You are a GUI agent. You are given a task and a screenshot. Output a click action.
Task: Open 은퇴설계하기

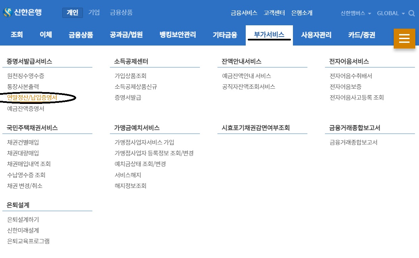[23, 220]
